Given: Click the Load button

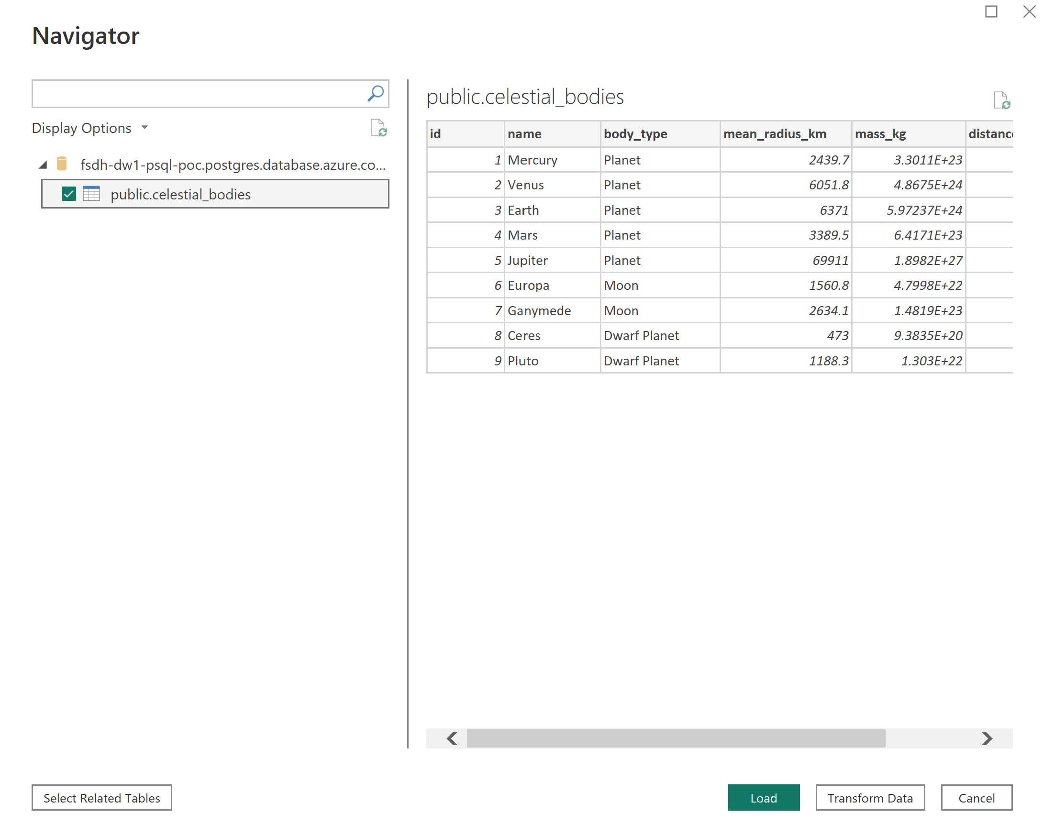Looking at the screenshot, I should 763,797.
